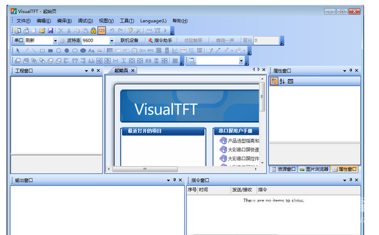The image size is (379, 235).
Task: Click the meter gauge control icon
Action: click(135, 51)
